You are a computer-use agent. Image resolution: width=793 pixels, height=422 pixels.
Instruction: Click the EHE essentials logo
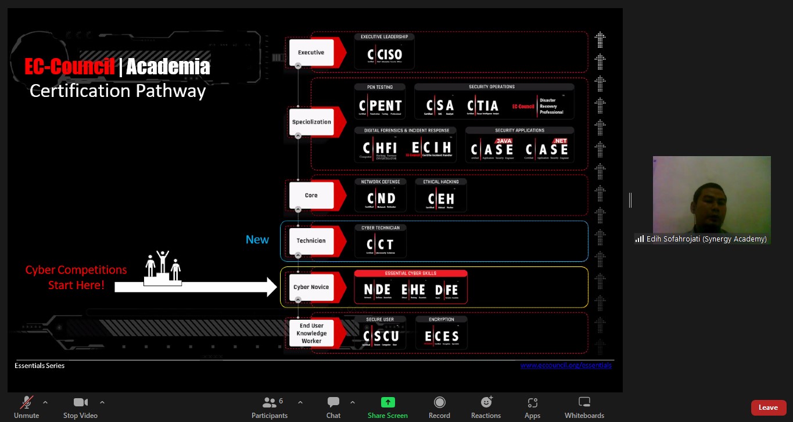pyautogui.click(x=413, y=290)
